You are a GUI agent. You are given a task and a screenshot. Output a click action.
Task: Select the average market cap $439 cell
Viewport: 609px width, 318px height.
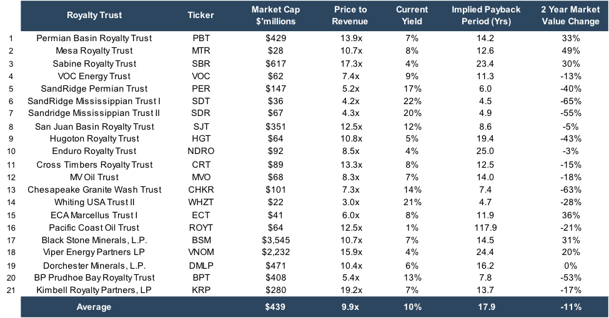(275, 307)
